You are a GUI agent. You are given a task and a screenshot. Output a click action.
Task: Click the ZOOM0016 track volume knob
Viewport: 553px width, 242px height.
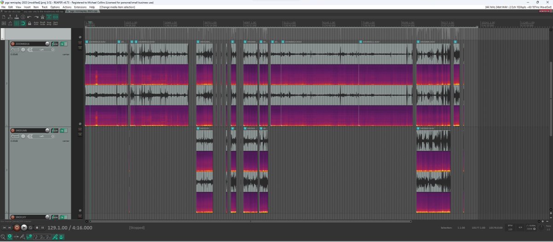click(x=47, y=44)
